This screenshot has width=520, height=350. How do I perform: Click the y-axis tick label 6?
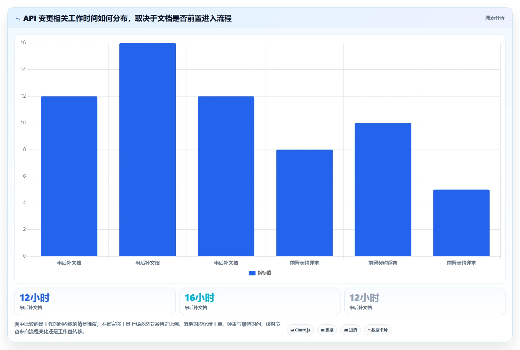click(x=25, y=176)
